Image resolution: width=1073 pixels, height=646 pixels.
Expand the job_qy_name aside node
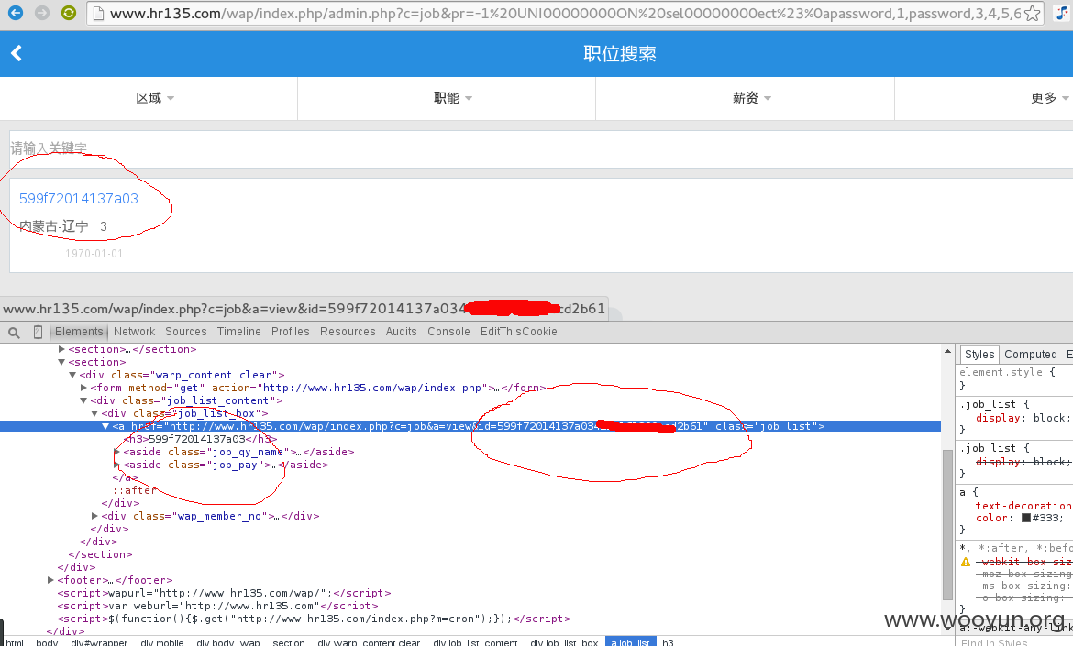pos(116,452)
